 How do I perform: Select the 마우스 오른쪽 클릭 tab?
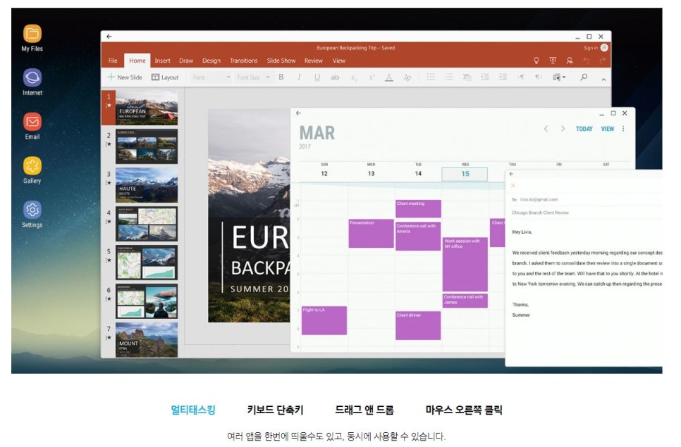[x=463, y=410]
